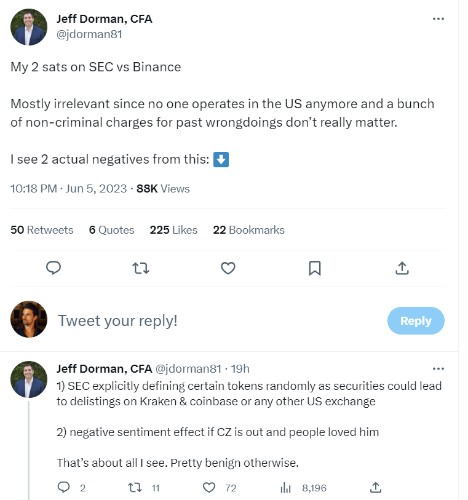Retweet the main SEC vs Binance tweet
This screenshot has width=468, height=500.
coord(141,268)
